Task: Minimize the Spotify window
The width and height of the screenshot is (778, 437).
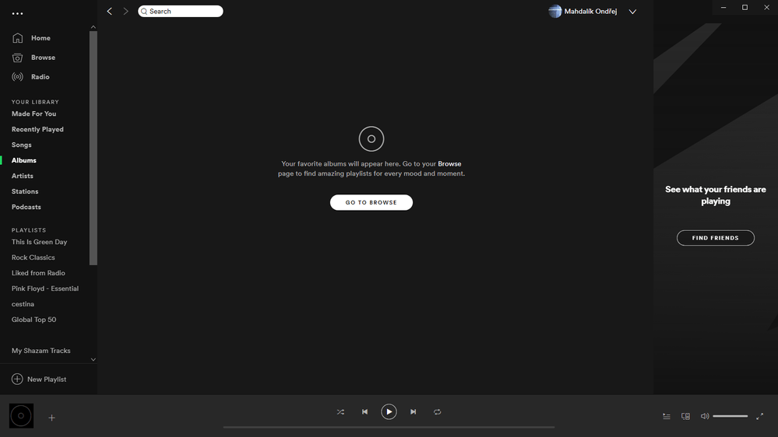Action: point(723,8)
